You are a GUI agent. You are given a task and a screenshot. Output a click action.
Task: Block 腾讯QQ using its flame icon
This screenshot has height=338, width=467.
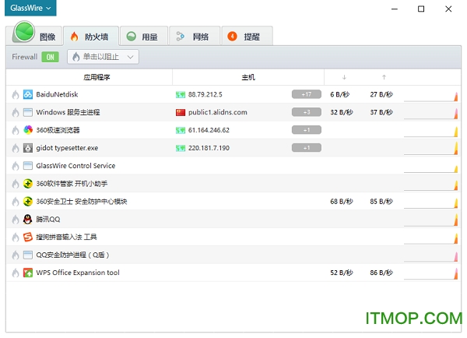pos(15,220)
